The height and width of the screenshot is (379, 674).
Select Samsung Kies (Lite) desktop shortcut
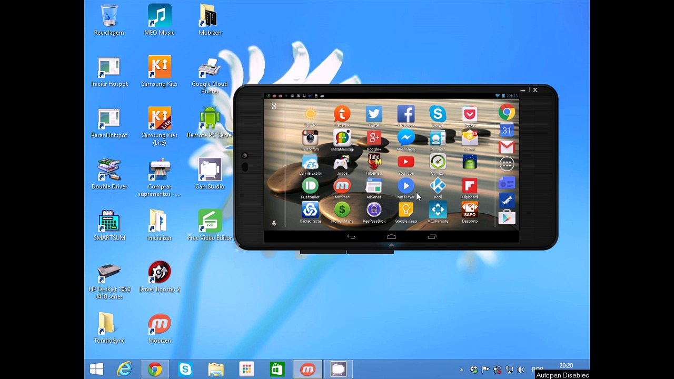160,126
